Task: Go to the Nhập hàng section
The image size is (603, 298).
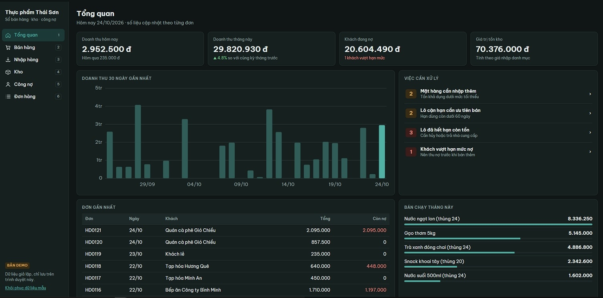Action: pos(33,60)
